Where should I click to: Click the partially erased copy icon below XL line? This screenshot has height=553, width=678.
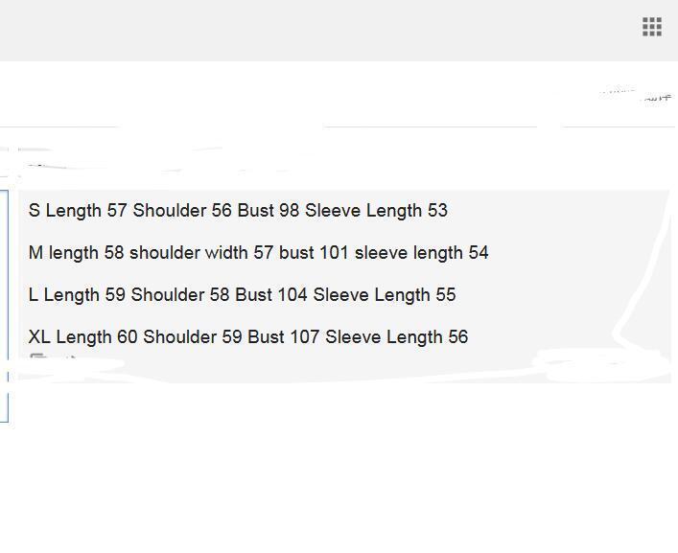coord(37,357)
